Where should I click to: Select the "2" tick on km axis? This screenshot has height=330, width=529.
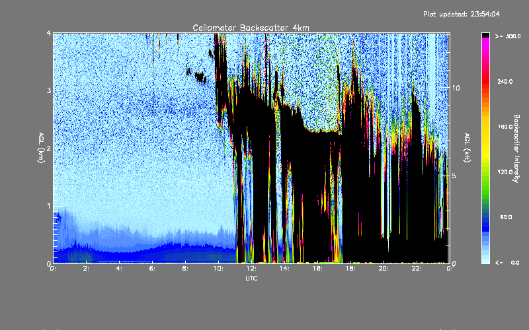[49, 148]
